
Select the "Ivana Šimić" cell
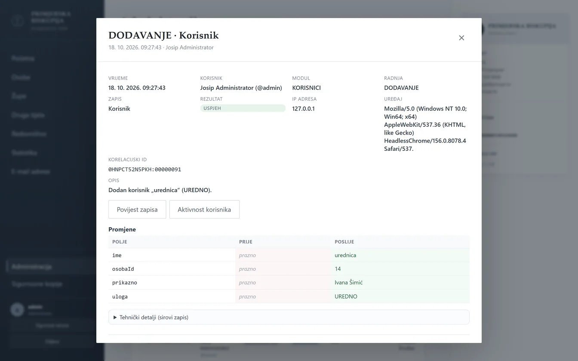click(x=400, y=283)
